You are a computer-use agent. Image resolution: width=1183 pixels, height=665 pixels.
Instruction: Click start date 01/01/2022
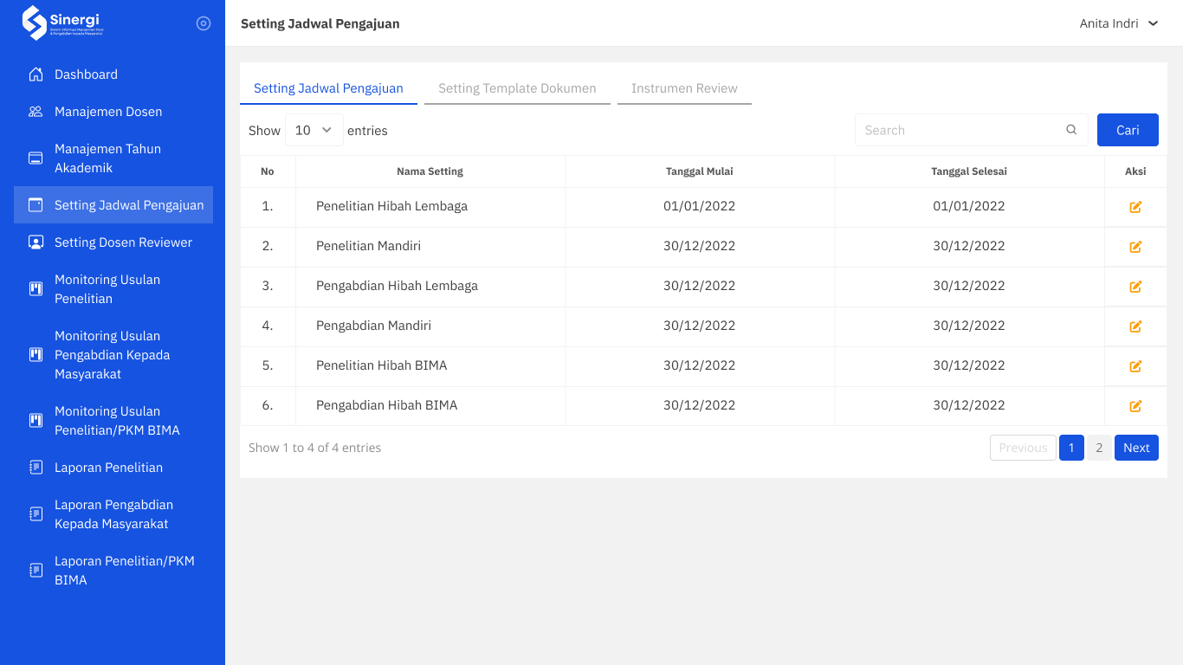(700, 206)
